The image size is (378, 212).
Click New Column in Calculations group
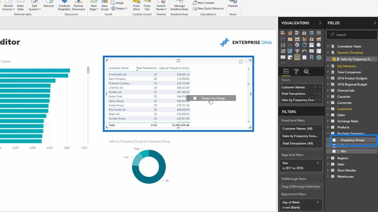point(204,3)
